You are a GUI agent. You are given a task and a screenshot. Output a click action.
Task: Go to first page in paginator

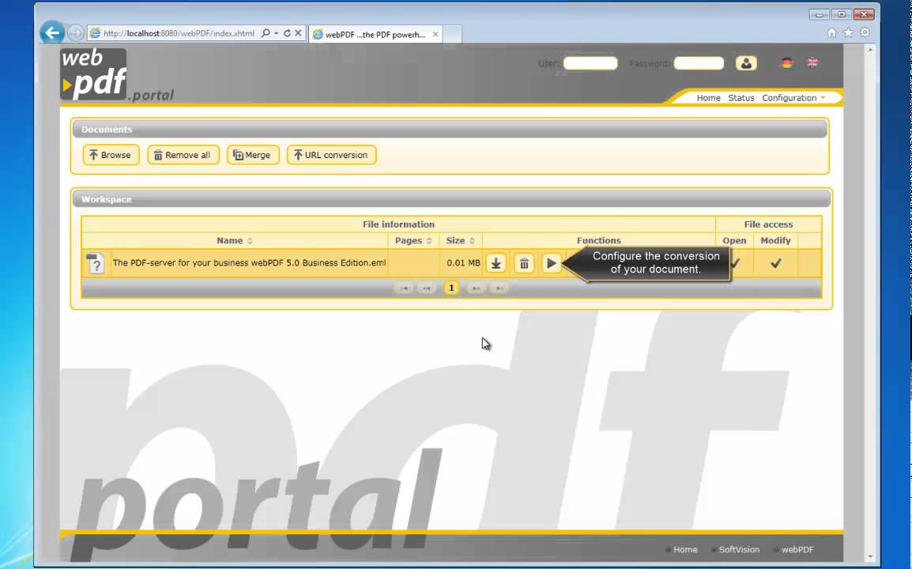click(404, 288)
